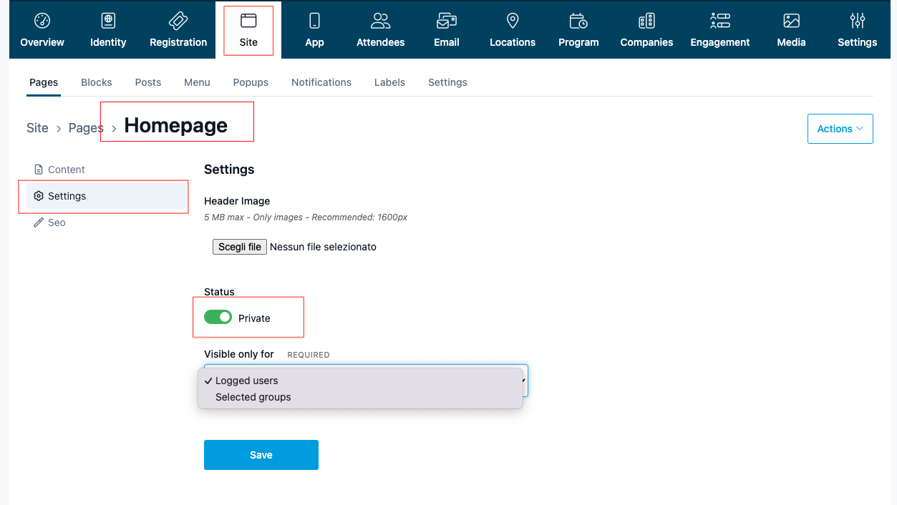Screen dimensions: 897x505
Task: Expand the Actions dropdown button
Action: click(840, 129)
